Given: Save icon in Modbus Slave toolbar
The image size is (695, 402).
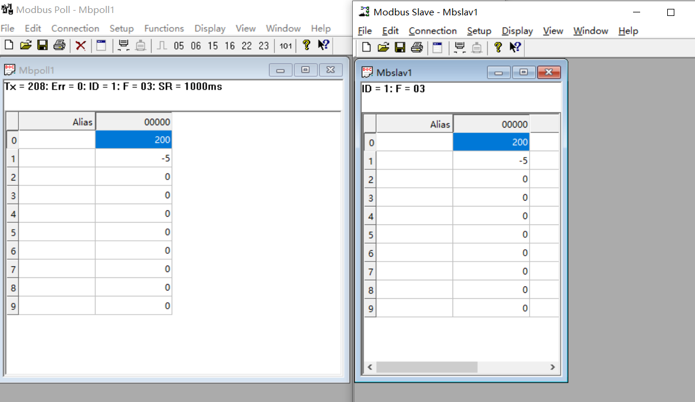Looking at the screenshot, I should point(400,48).
